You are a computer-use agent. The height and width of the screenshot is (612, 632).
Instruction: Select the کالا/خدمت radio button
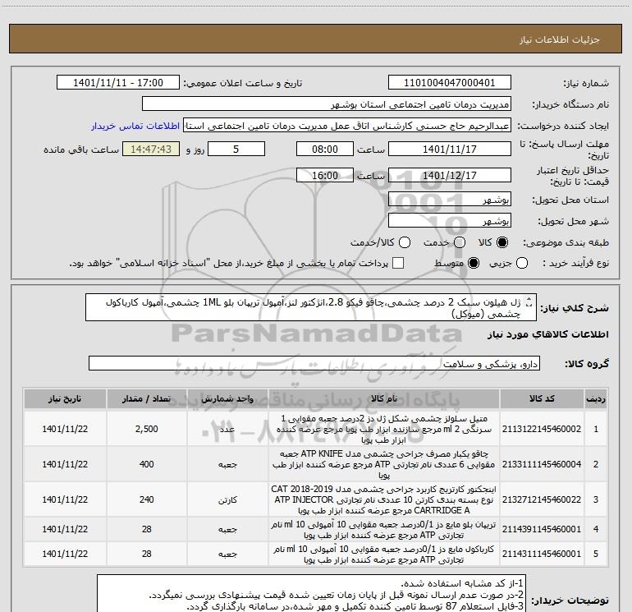point(405,242)
